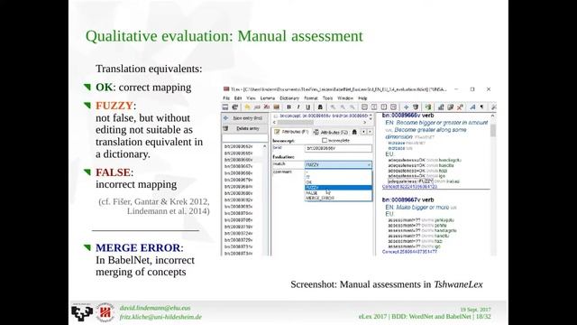This screenshot has height=325, width=577.
Task: Follow the Concept link under bn:00089666v entry
Action: click(409, 187)
